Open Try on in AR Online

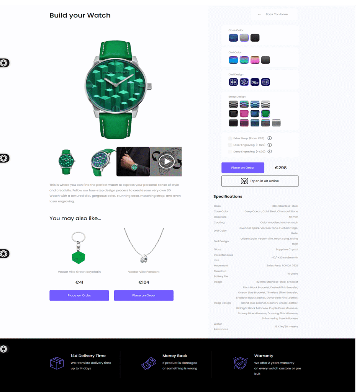point(260,181)
